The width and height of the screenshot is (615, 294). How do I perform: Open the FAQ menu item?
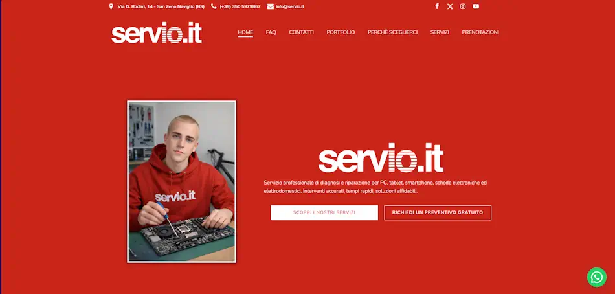click(271, 32)
